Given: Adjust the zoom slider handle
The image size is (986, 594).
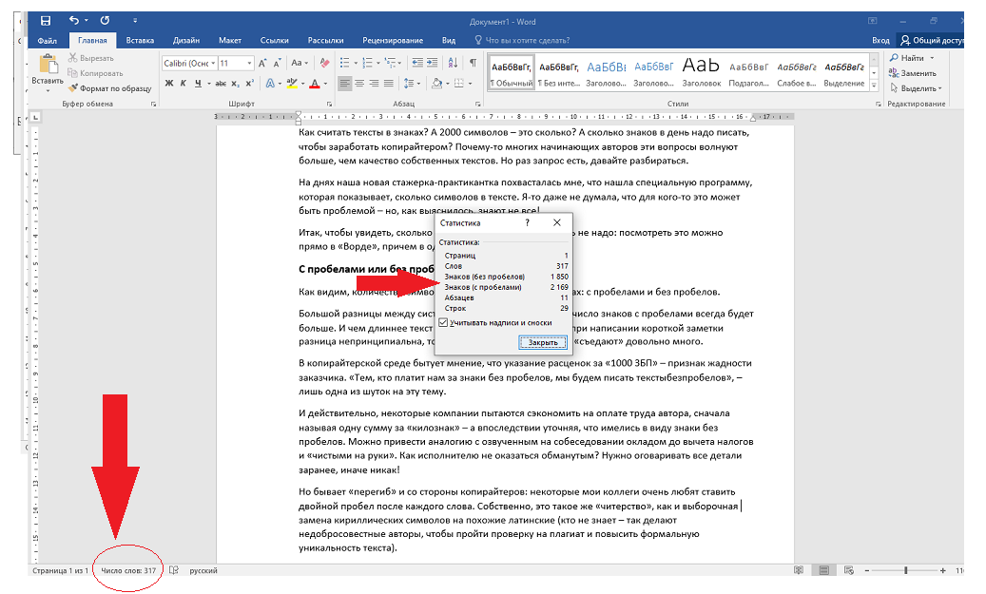Looking at the screenshot, I should (x=905, y=570).
